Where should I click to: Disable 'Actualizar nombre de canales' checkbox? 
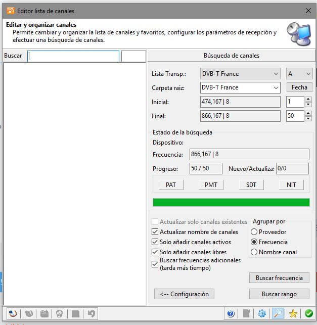click(x=155, y=232)
